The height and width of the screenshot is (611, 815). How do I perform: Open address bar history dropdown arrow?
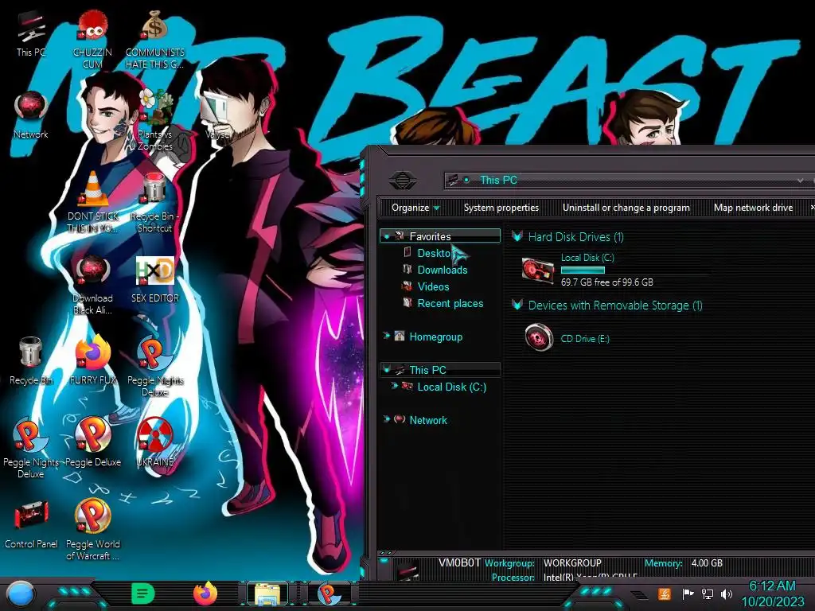(x=801, y=181)
